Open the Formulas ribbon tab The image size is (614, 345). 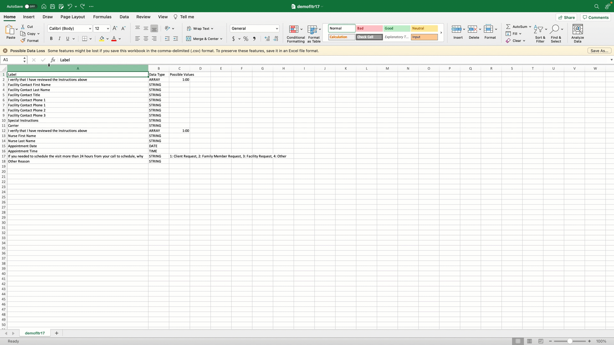102,17
